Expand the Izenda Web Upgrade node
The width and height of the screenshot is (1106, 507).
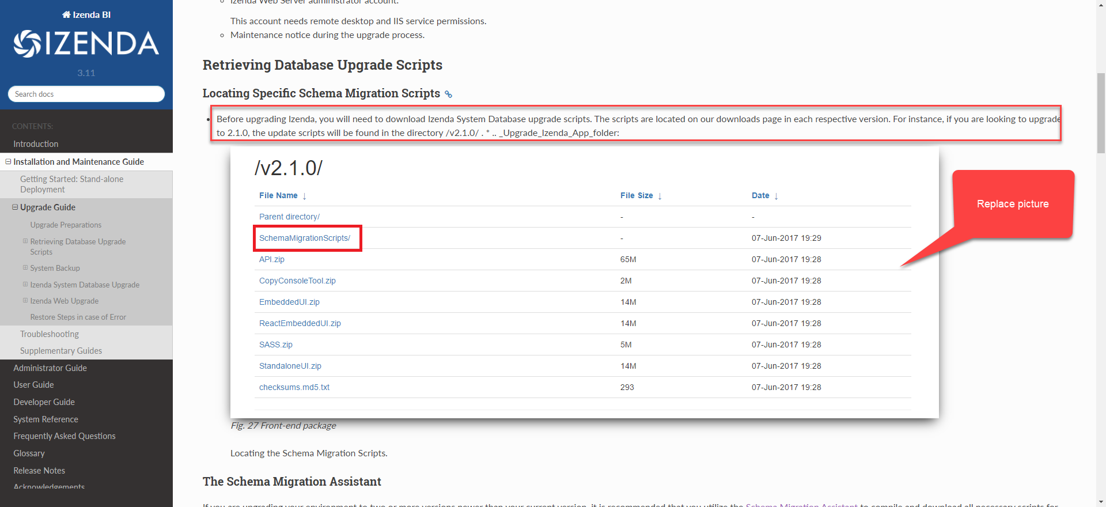click(x=25, y=301)
